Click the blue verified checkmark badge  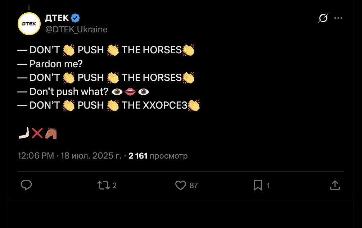point(76,18)
